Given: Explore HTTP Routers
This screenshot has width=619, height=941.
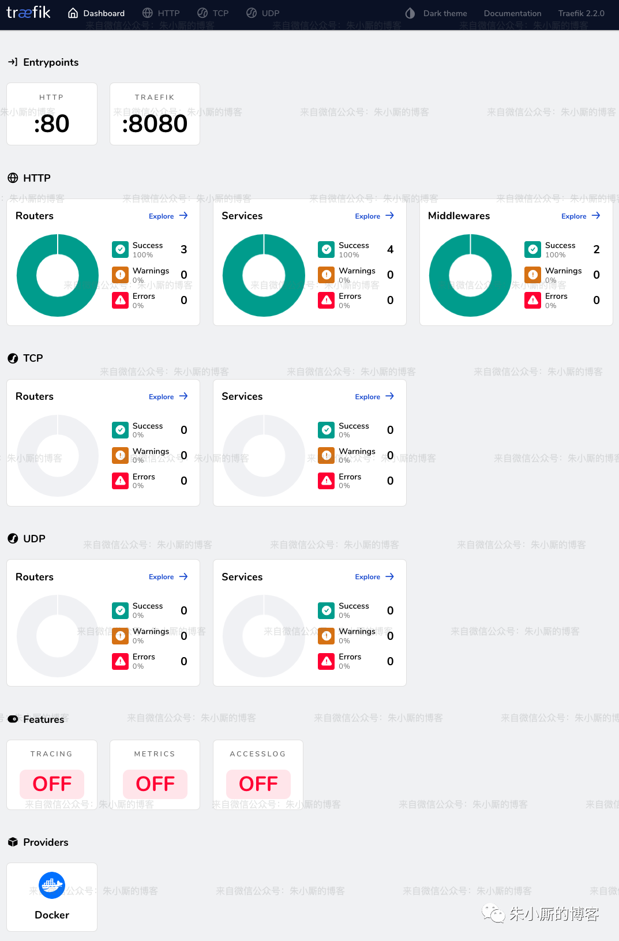Looking at the screenshot, I should tap(168, 216).
